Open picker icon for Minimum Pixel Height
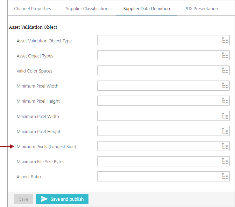The width and height of the screenshot is (235, 207). tap(225, 101)
